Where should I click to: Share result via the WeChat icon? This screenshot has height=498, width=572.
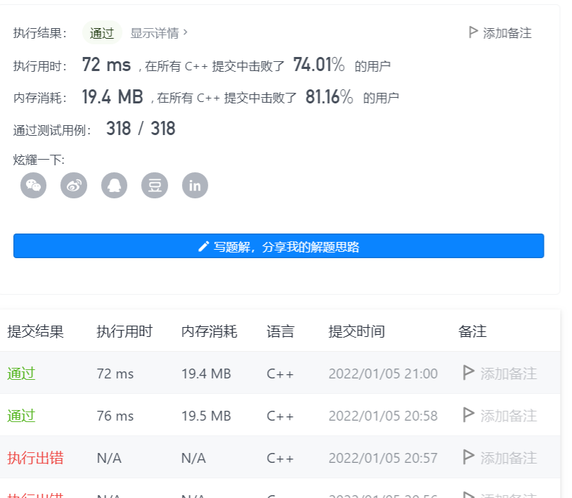[33, 185]
